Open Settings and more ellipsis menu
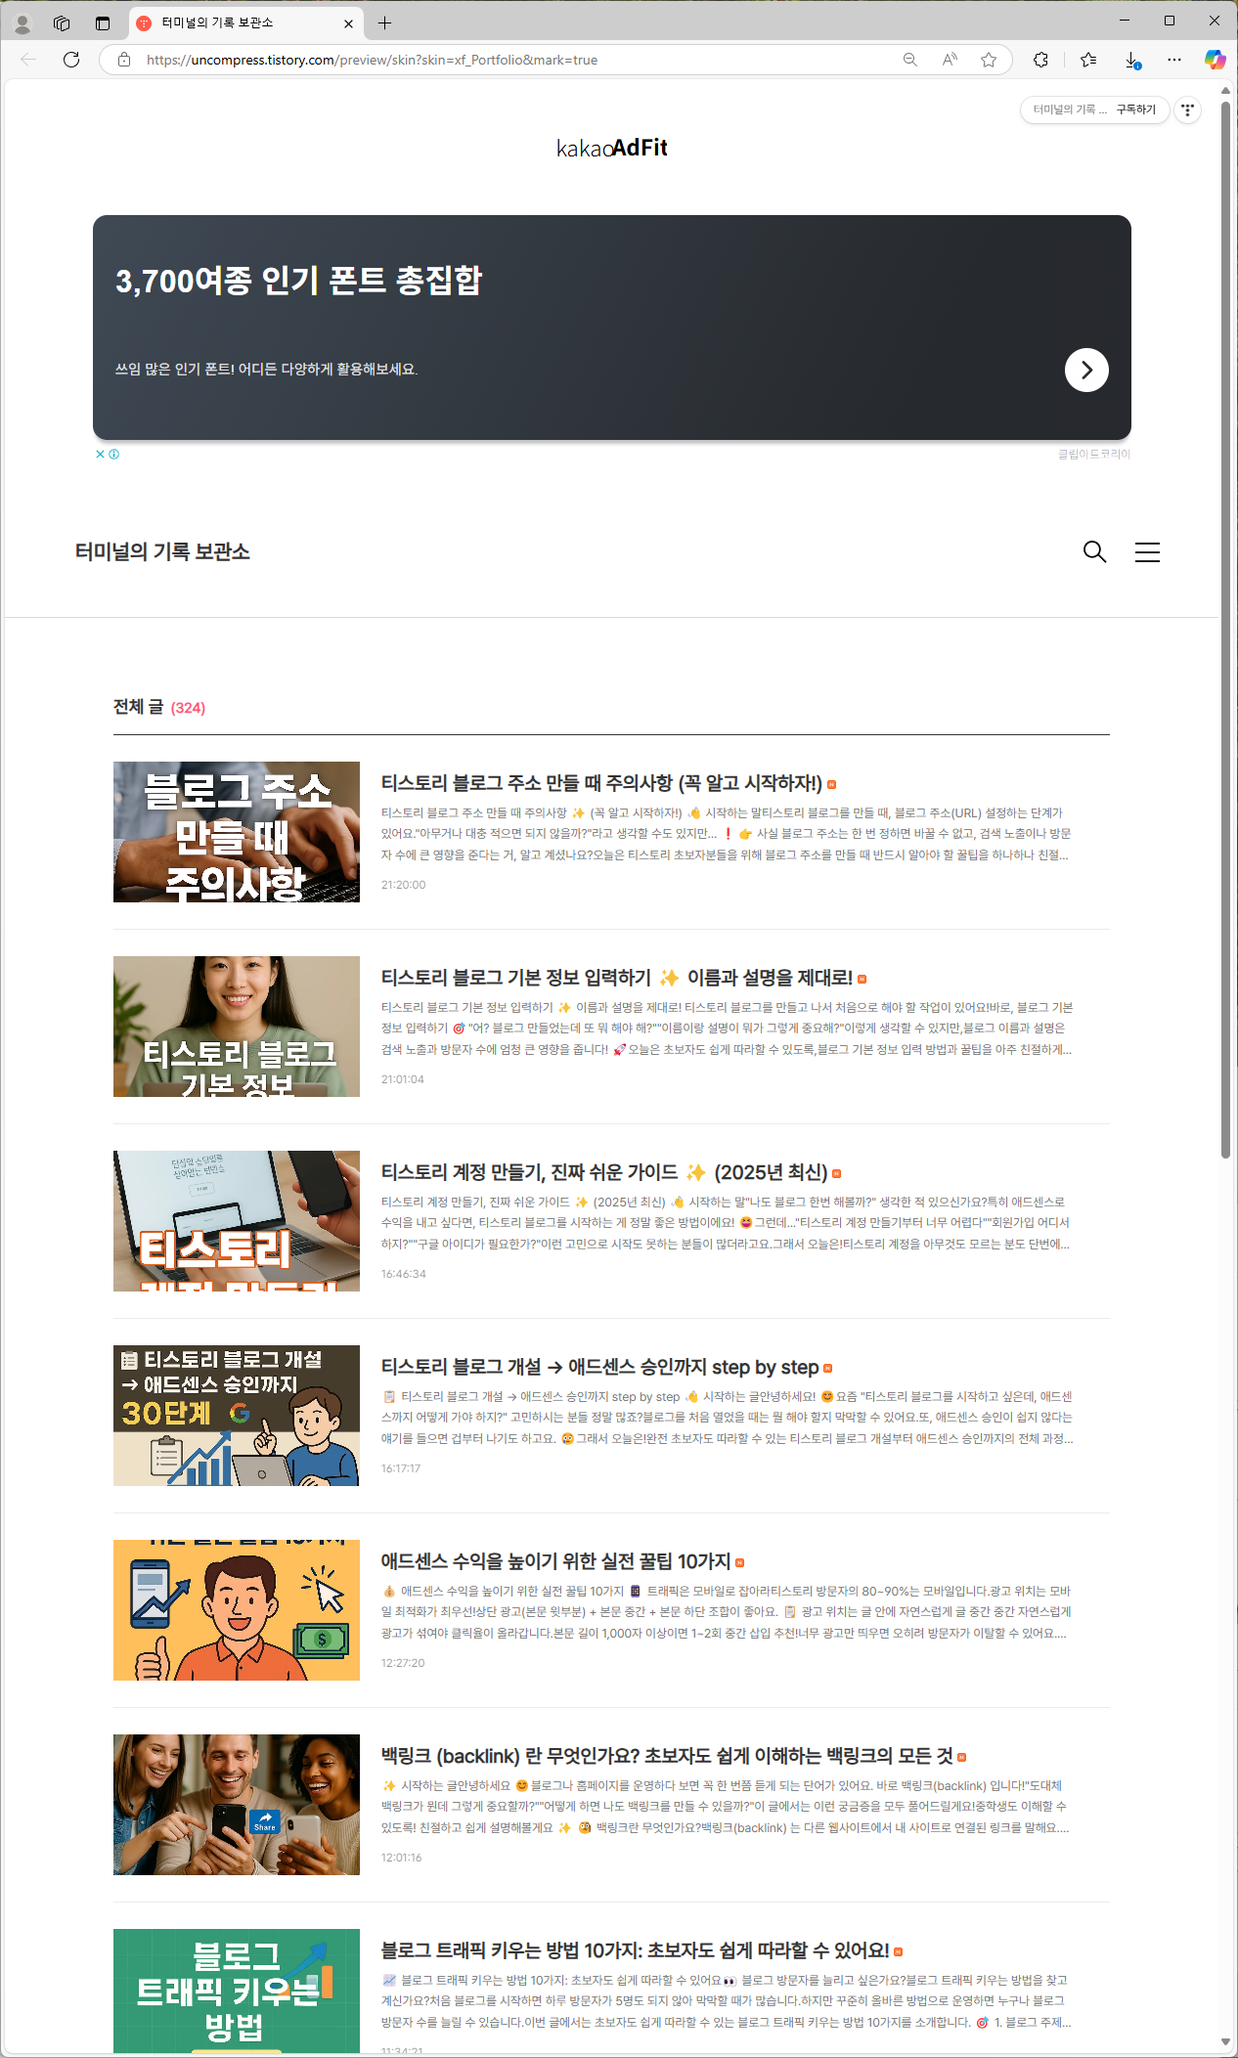This screenshot has height=2058, width=1238. (1174, 60)
